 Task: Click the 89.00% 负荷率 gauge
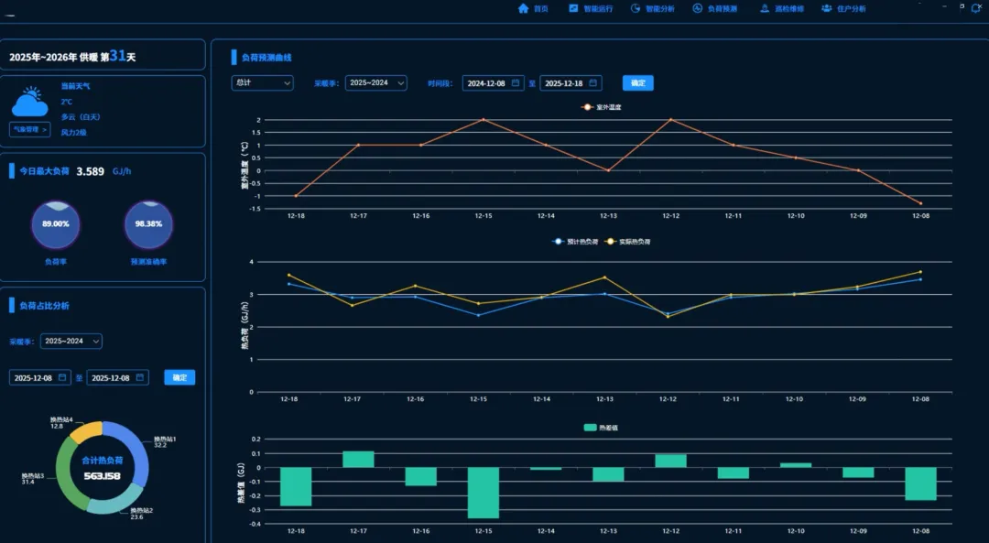pos(56,224)
